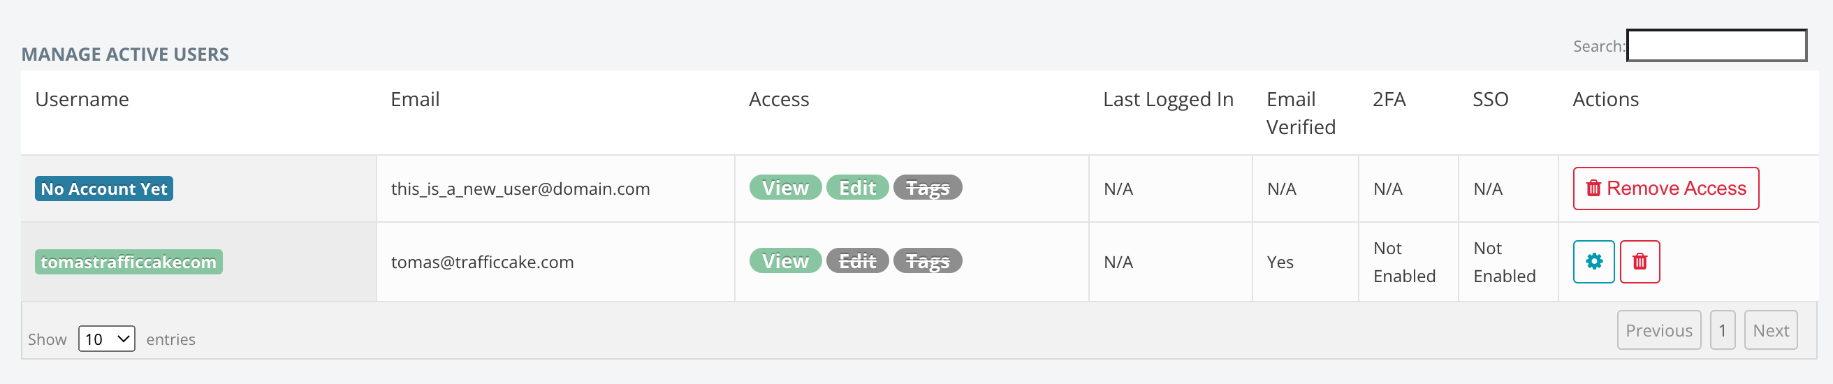Toggle Tags access for new user

pos(927,188)
